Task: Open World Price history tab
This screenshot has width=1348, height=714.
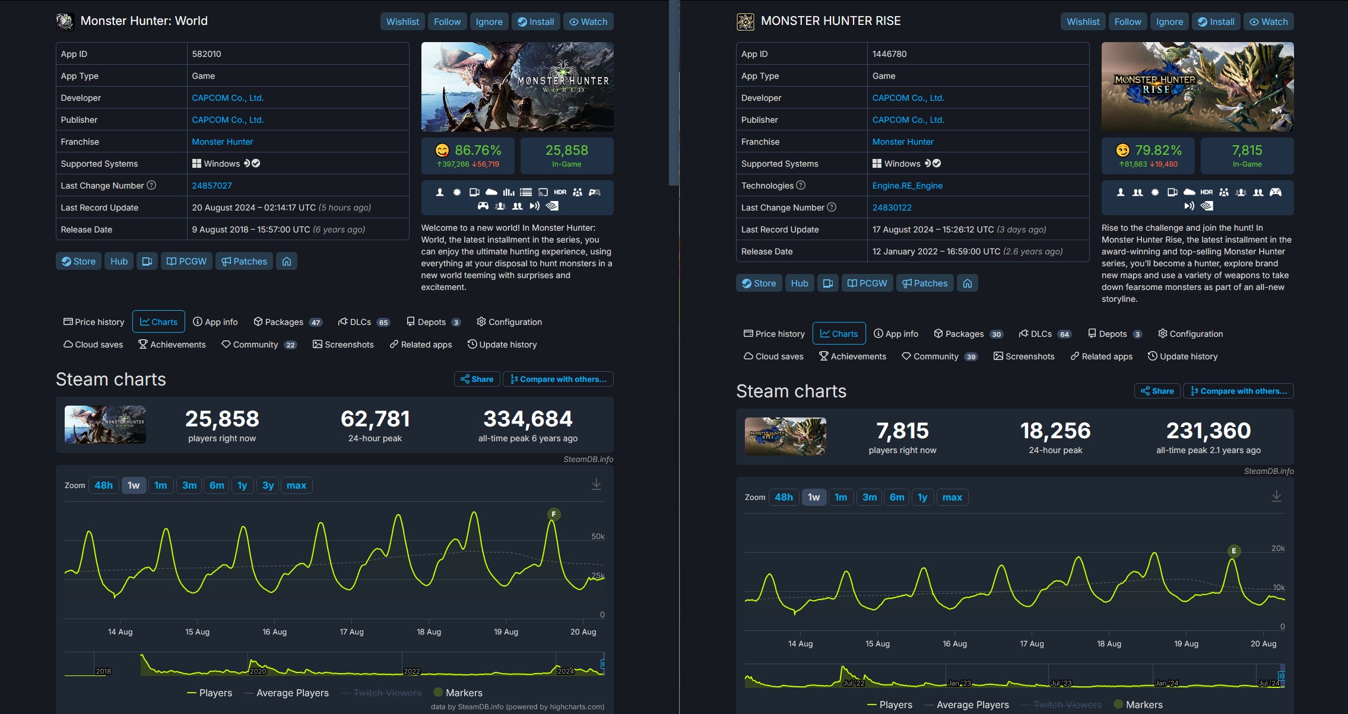Action: [x=94, y=321]
